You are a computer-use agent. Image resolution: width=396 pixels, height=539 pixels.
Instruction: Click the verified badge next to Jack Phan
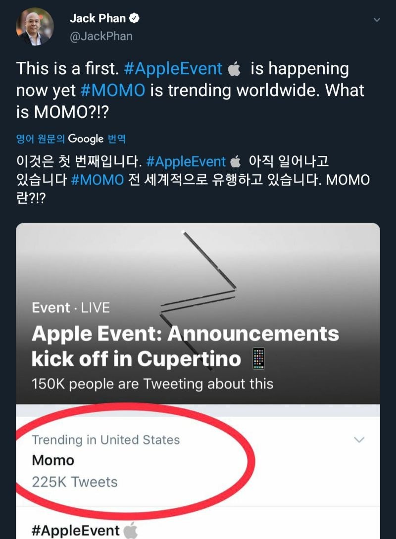[134, 18]
